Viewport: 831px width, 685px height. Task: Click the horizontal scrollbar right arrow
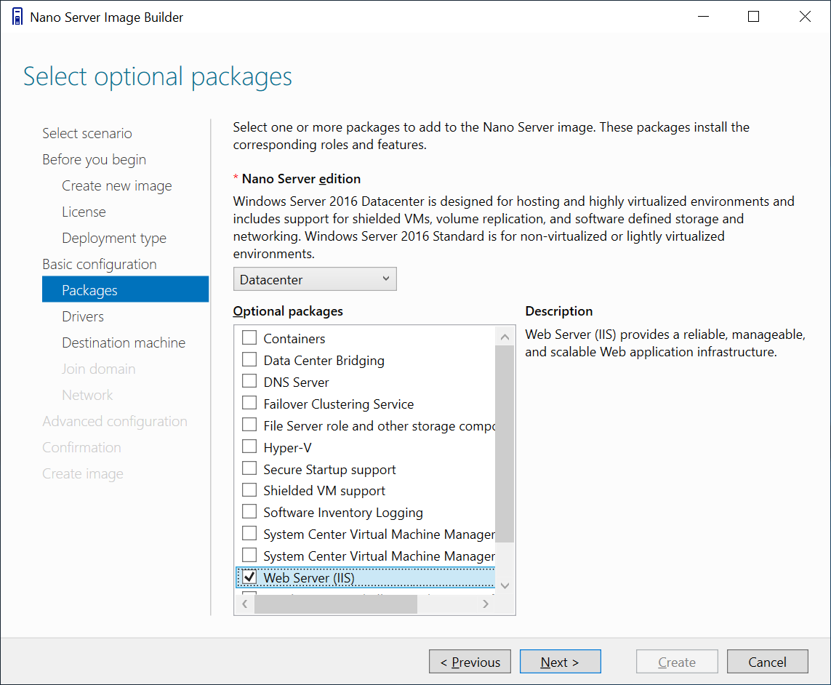[x=486, y=604]
